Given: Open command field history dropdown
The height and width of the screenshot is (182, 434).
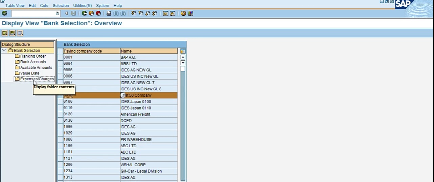Looking at the screenshot, I should coord(58,13).
